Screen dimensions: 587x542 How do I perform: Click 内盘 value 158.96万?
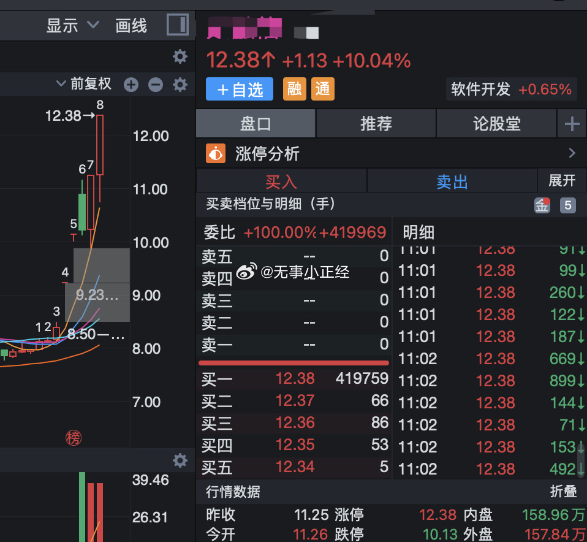[x=554, y=514]
